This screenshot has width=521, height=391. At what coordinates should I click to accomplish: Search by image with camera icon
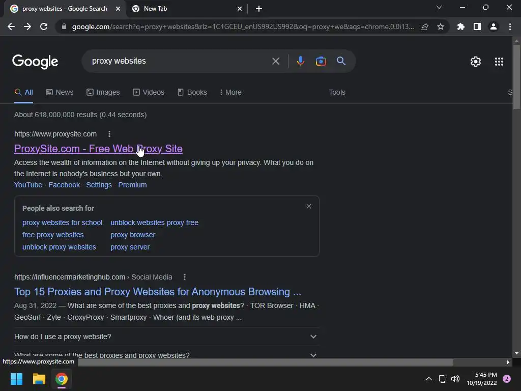pos(321,61)
